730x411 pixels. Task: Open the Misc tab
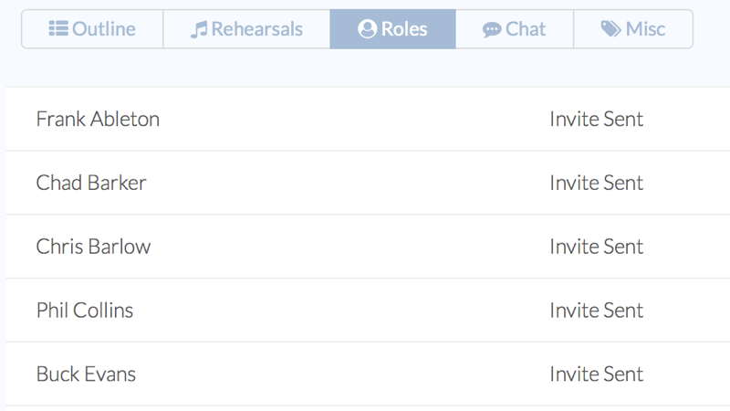[x=633, y=29]
